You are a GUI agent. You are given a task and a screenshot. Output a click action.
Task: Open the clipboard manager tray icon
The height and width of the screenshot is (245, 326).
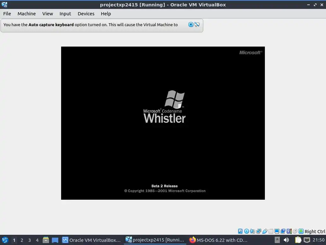(x=298, y=240)
